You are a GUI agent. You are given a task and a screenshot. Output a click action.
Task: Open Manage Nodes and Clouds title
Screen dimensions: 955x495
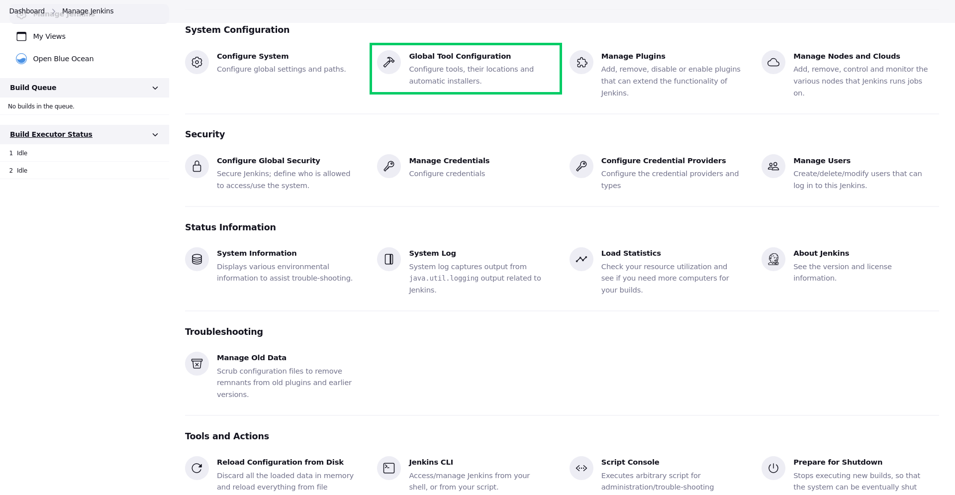point(847,56)
